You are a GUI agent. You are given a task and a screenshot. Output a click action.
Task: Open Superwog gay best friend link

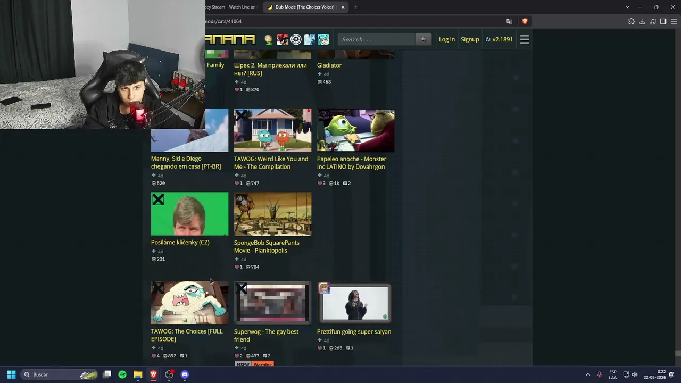[266, 335]
